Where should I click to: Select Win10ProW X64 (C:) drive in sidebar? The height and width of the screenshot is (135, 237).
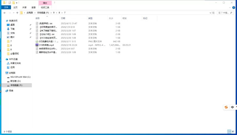[x=20, y=77]
